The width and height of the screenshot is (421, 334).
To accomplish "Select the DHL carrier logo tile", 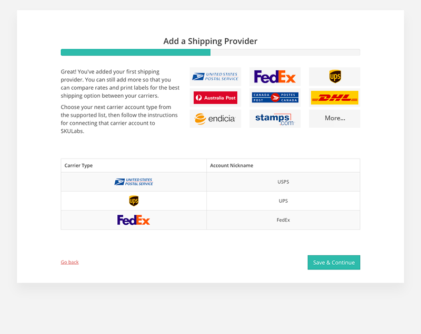I will tap(335, 98).
